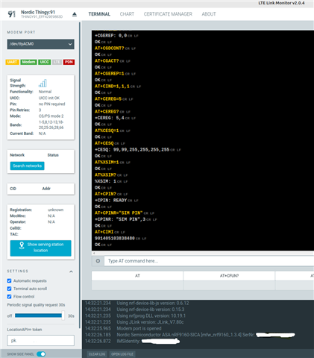Click the Search networks button
Viewport: 314px width, 358px height.
[27, 166]
